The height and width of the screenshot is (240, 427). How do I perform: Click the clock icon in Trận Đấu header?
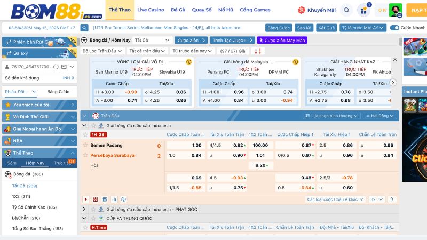pos(96,116)
